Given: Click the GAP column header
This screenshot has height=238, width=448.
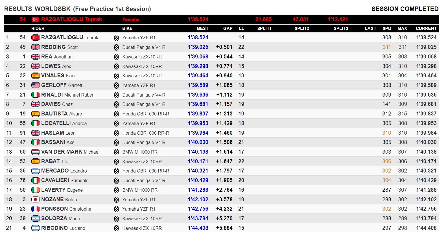Looking at the screenshot, I should pos(228,29).
